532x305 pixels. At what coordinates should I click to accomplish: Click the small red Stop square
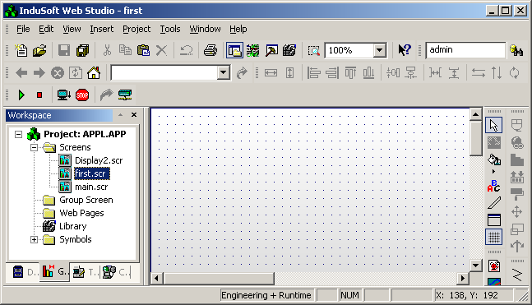[x=39, y=95]
